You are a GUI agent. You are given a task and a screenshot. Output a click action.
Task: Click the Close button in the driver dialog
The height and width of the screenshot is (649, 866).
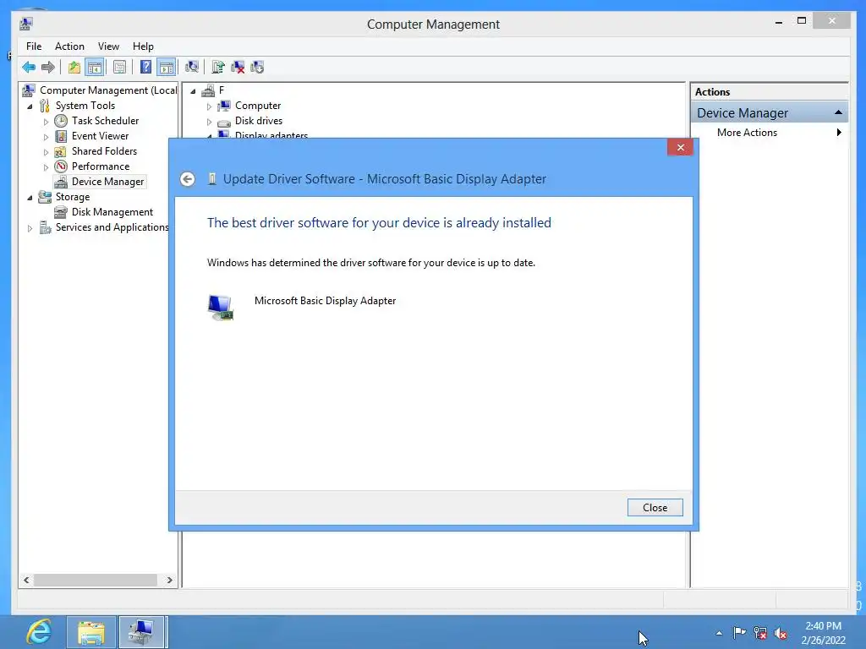click(655, 508)
